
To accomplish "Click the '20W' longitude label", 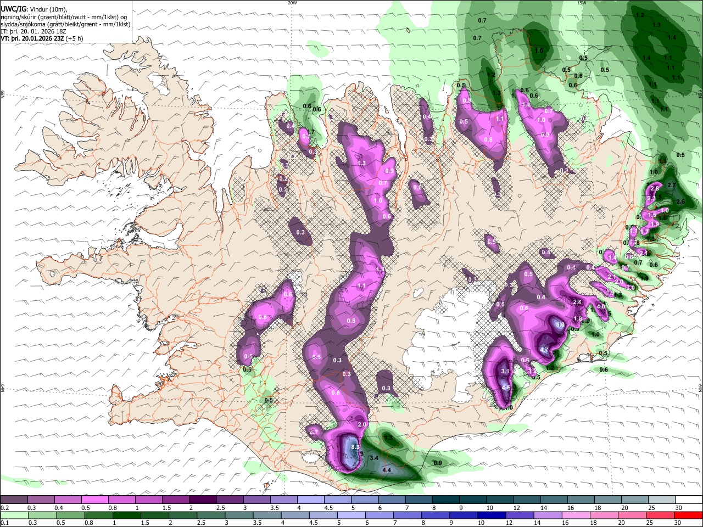I will (x=292, y=3).
